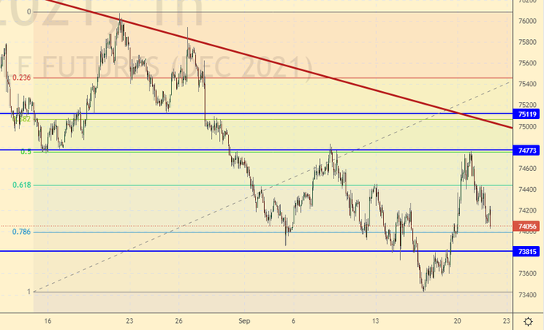Open chart settings gear icon
The image size is (544, 330).
pyautogui.click(x=528, y=321)
